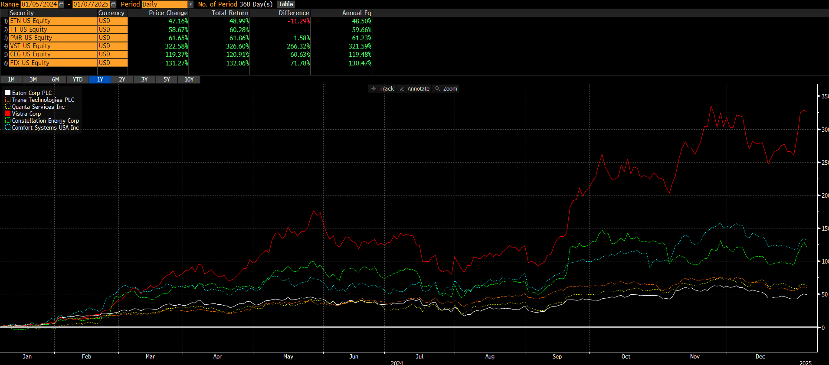Select the 3M time range tab
The width and height of the screenshot is (829, 365).
coord(33,79)
